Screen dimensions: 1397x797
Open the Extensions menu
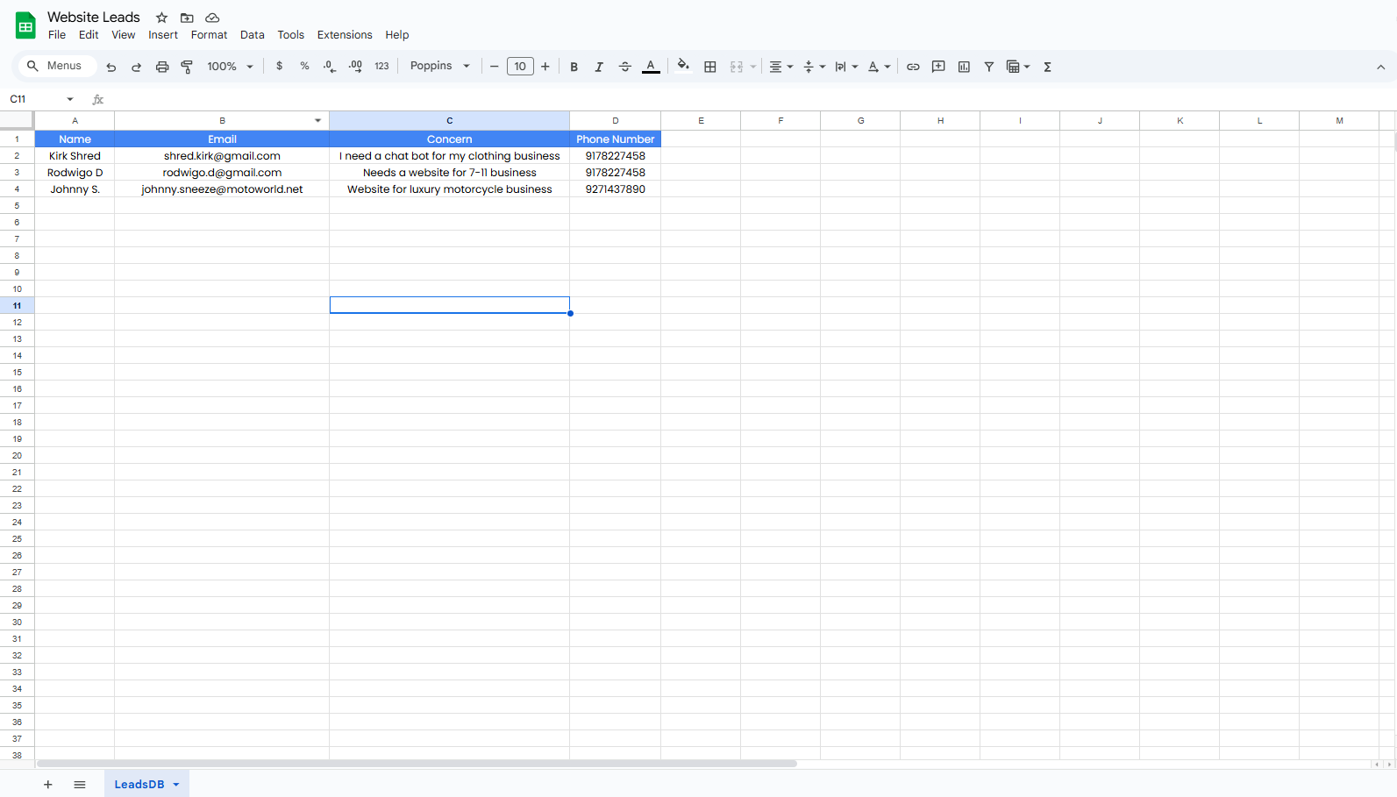pyautogui.click(x=345, y=35)
